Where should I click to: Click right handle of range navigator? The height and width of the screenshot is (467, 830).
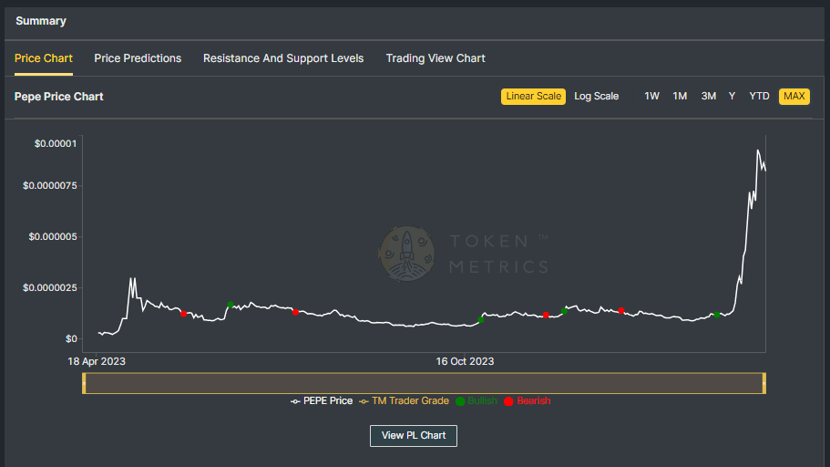pos(763,383)
